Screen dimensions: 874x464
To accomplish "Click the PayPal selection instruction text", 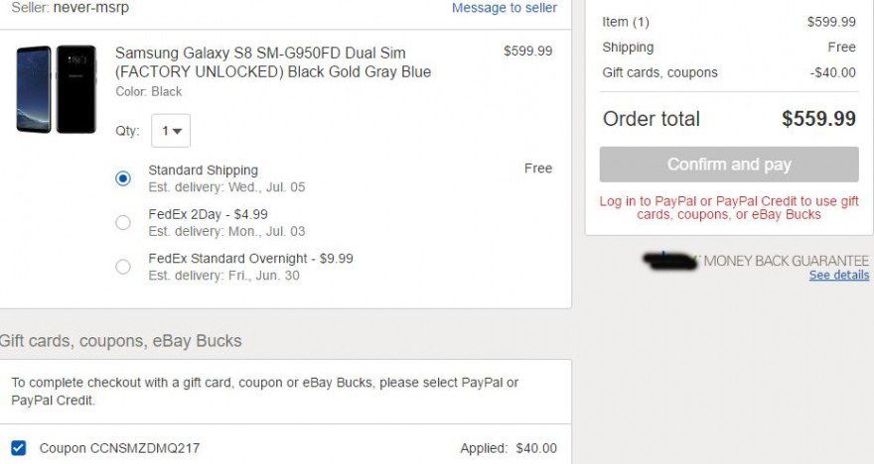I will pos(264,392).
